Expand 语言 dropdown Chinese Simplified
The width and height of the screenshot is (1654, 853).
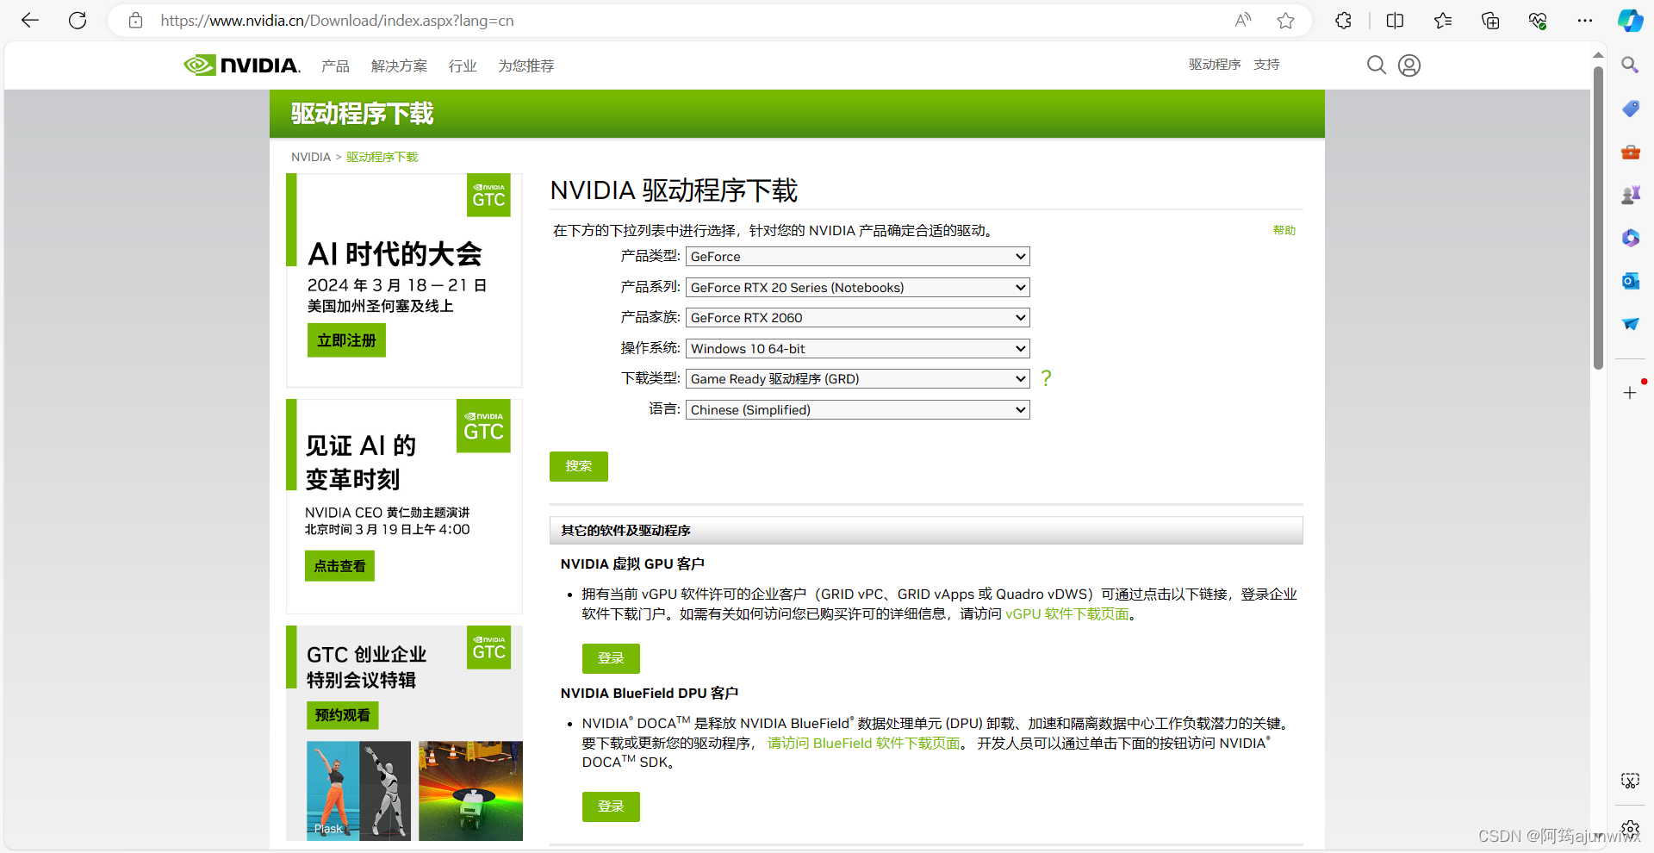(x=858, y=410)
